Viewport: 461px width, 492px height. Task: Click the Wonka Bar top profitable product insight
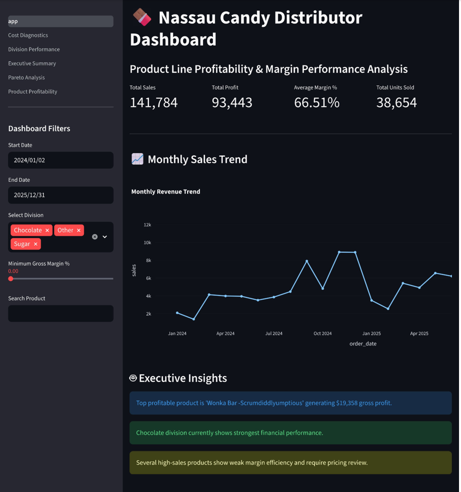[291, 403]
